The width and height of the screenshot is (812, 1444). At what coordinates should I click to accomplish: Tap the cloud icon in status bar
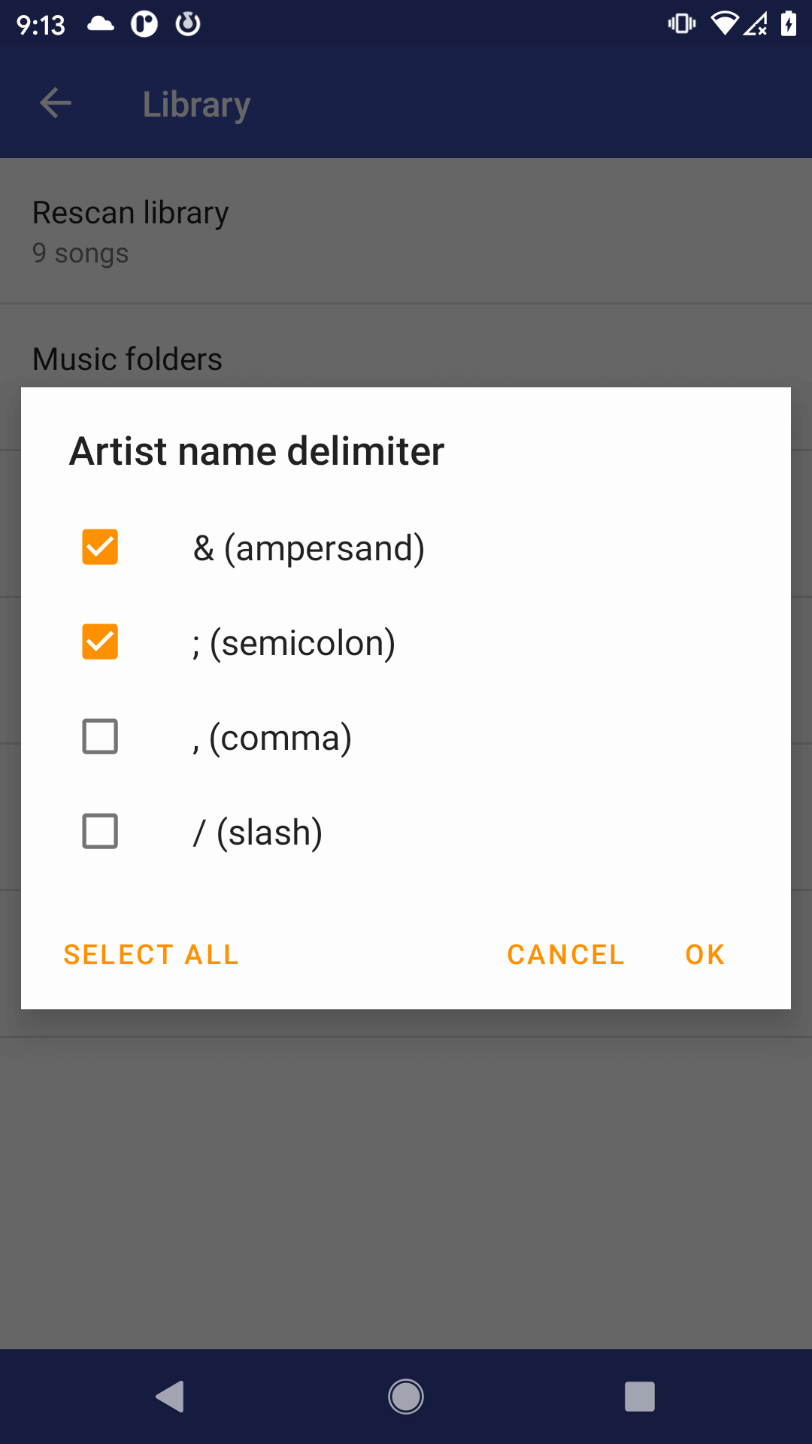tap(101, 25)
